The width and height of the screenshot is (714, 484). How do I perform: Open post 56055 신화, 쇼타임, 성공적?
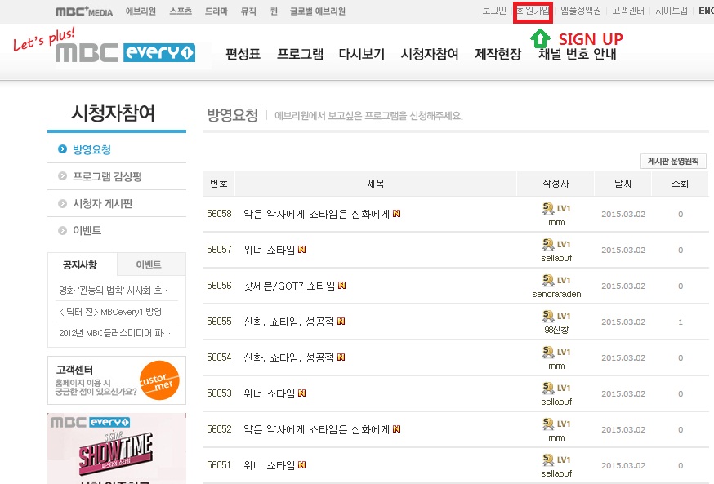[x=288, y=322]
